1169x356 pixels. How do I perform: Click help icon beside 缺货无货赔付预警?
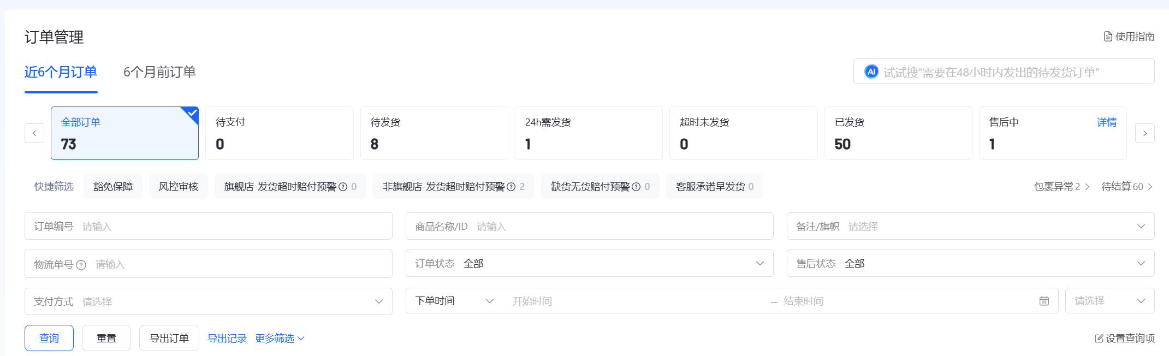tap(636, 187)
